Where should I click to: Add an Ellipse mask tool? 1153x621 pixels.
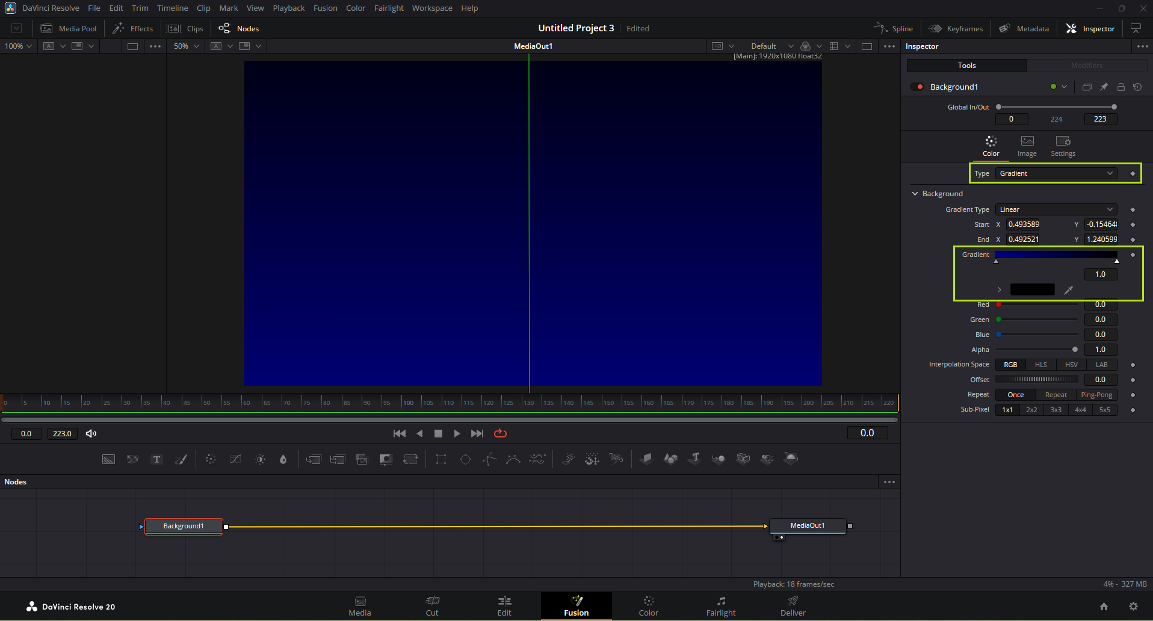coord(465,459)
